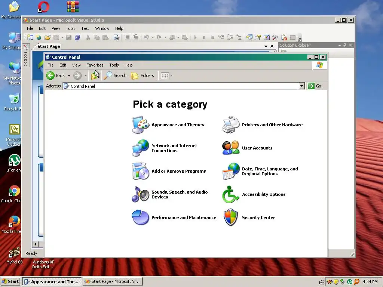Click the Start Page scroll left arrow
The height and width of the screenshot is (287, 383).
pos(35,244)
